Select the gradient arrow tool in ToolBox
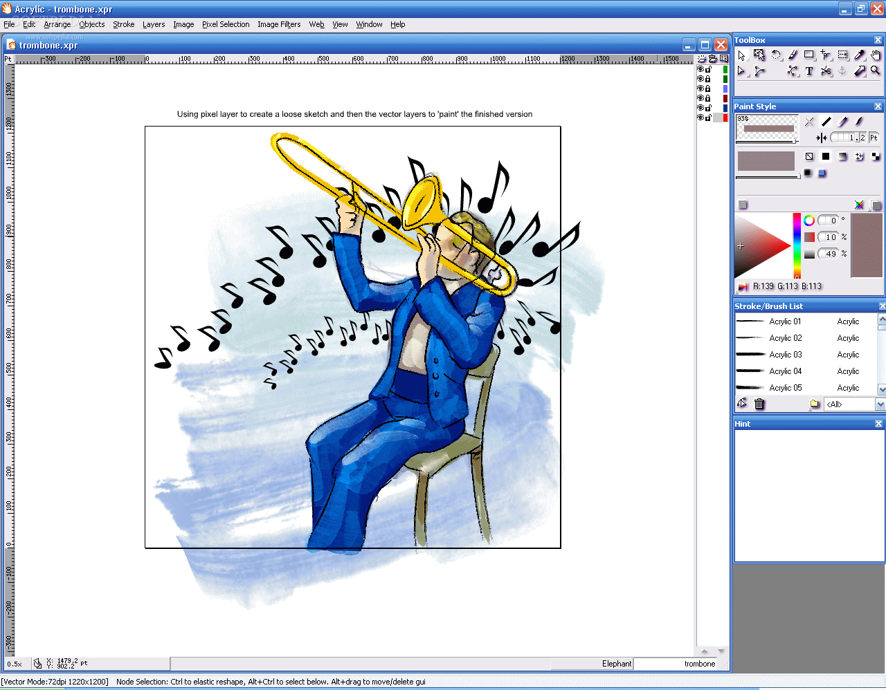The image size is (886, 690). point(860,71)
